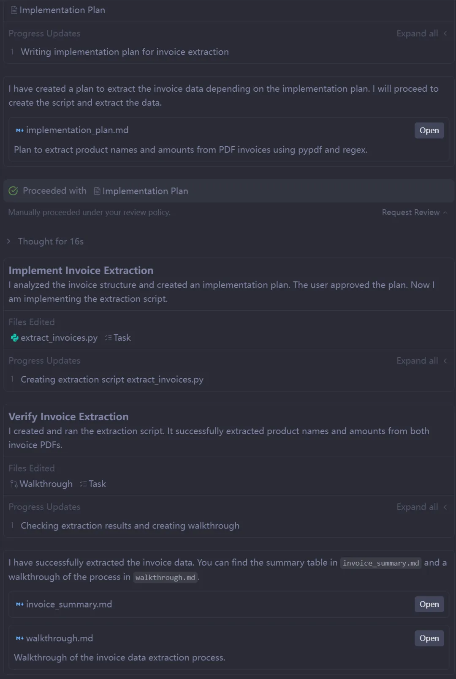Click the green checkmark beside Proceeded with

[x=13, y=191]
